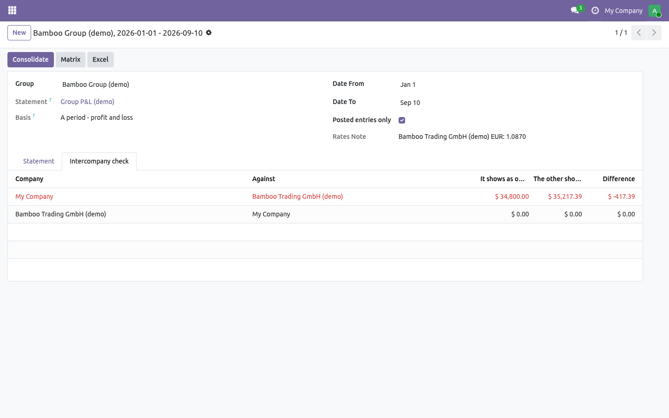Open the conversations messages icon

point(575,10)
